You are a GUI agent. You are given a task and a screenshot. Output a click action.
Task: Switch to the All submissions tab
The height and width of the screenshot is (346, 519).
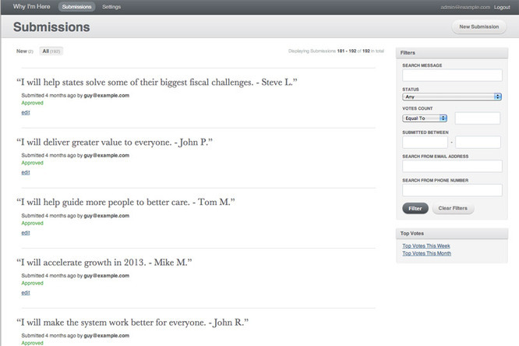click(x=51, y=51)
